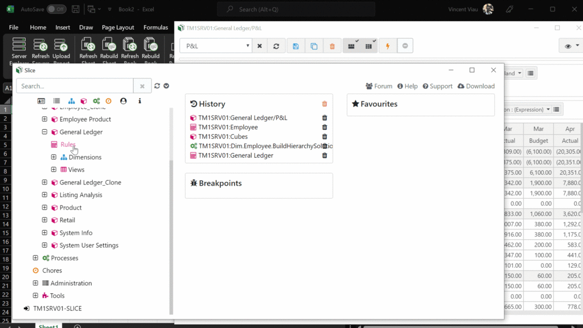Open the Insert ribbon tab
583x328 pixels.
(63, 27)
